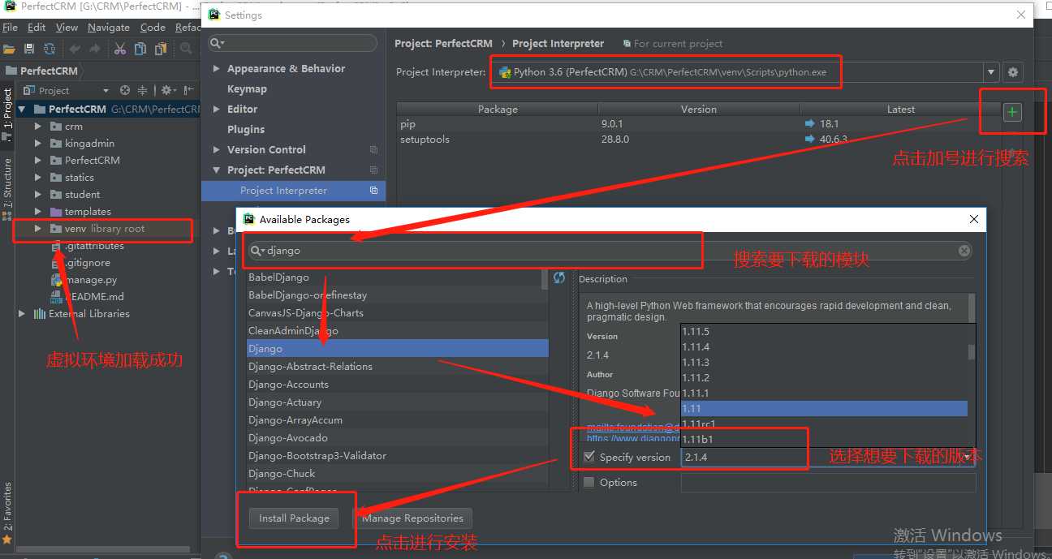Click the Manage Repositories button
Screen dimensions: 1052x559
coord(412,518)
